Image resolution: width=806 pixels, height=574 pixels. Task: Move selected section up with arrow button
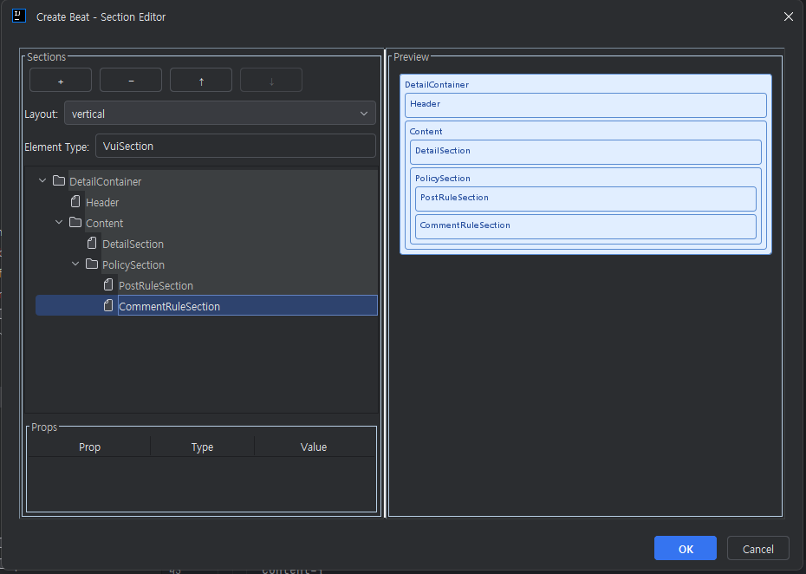[x=201, y=81]
